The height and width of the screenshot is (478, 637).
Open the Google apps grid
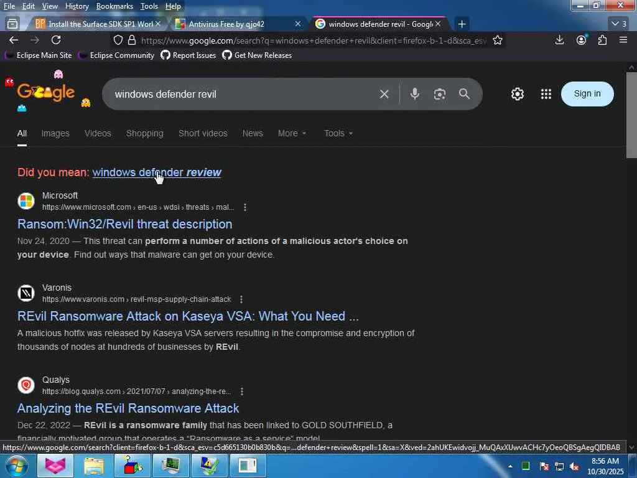[546, 95]
